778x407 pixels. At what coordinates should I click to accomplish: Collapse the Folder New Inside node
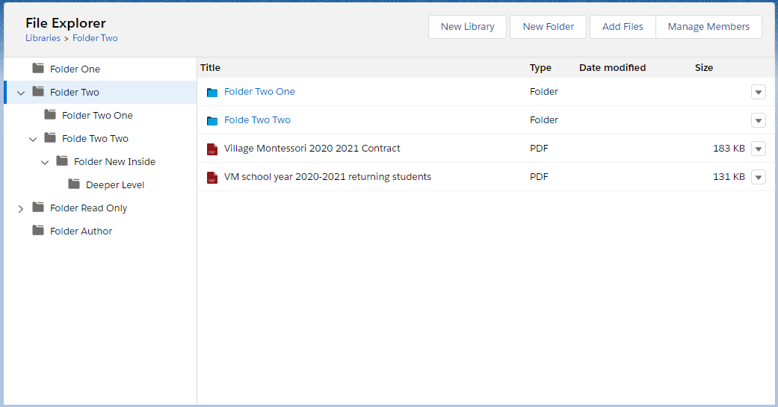pos(45,162)
